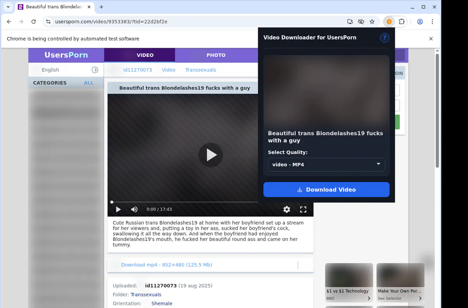The width and height of the screenshot is (468, 308).
Task: Open the Chrome profile menu
Action: tap(420, 22)
